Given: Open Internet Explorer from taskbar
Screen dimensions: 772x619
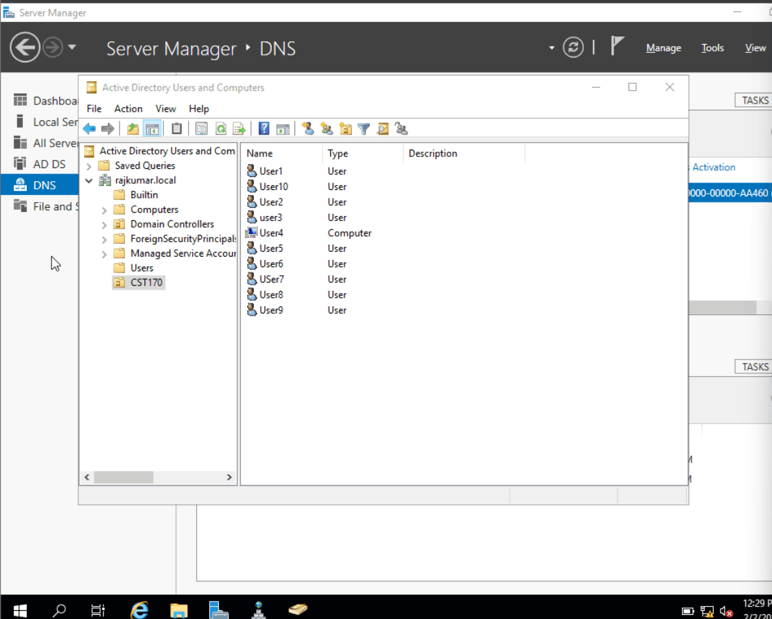Looking at the screenshot, I should point(139,610).
